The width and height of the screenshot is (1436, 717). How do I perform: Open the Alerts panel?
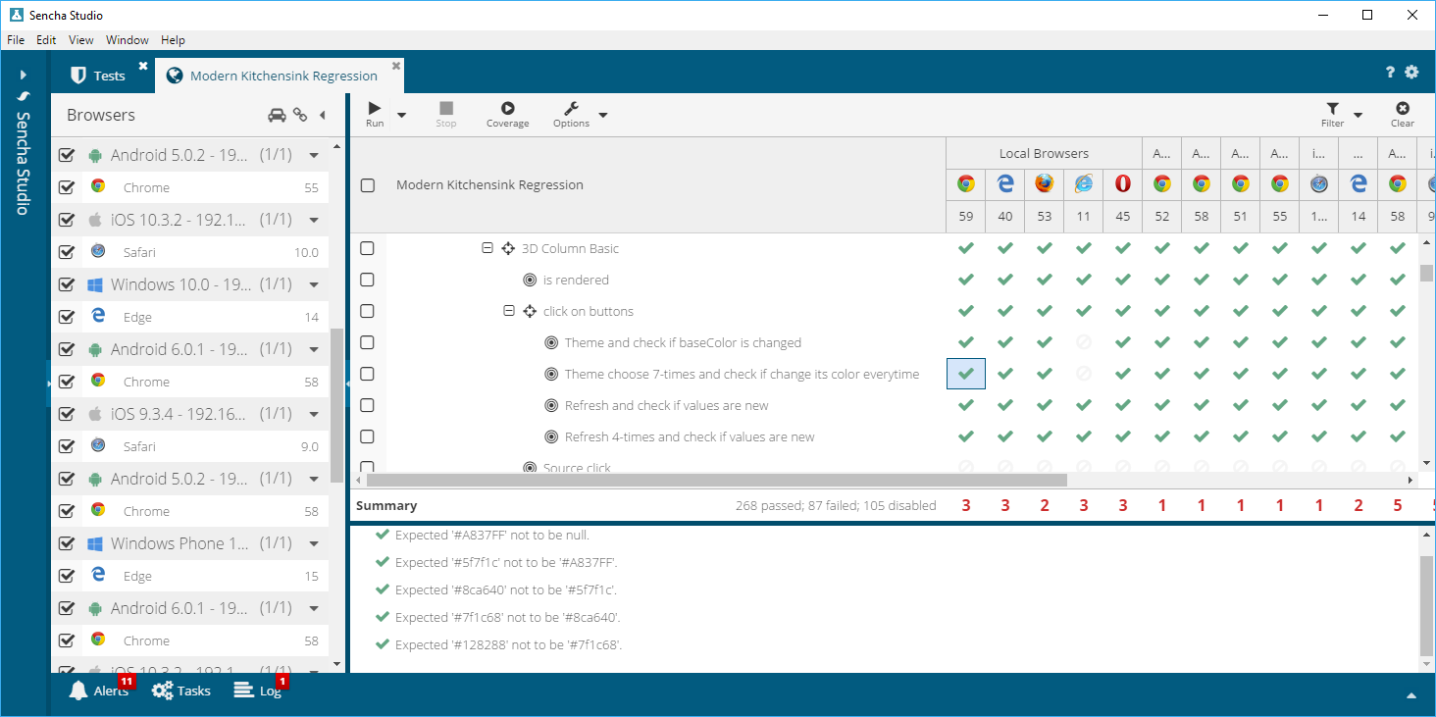click(x=100, y=691)
